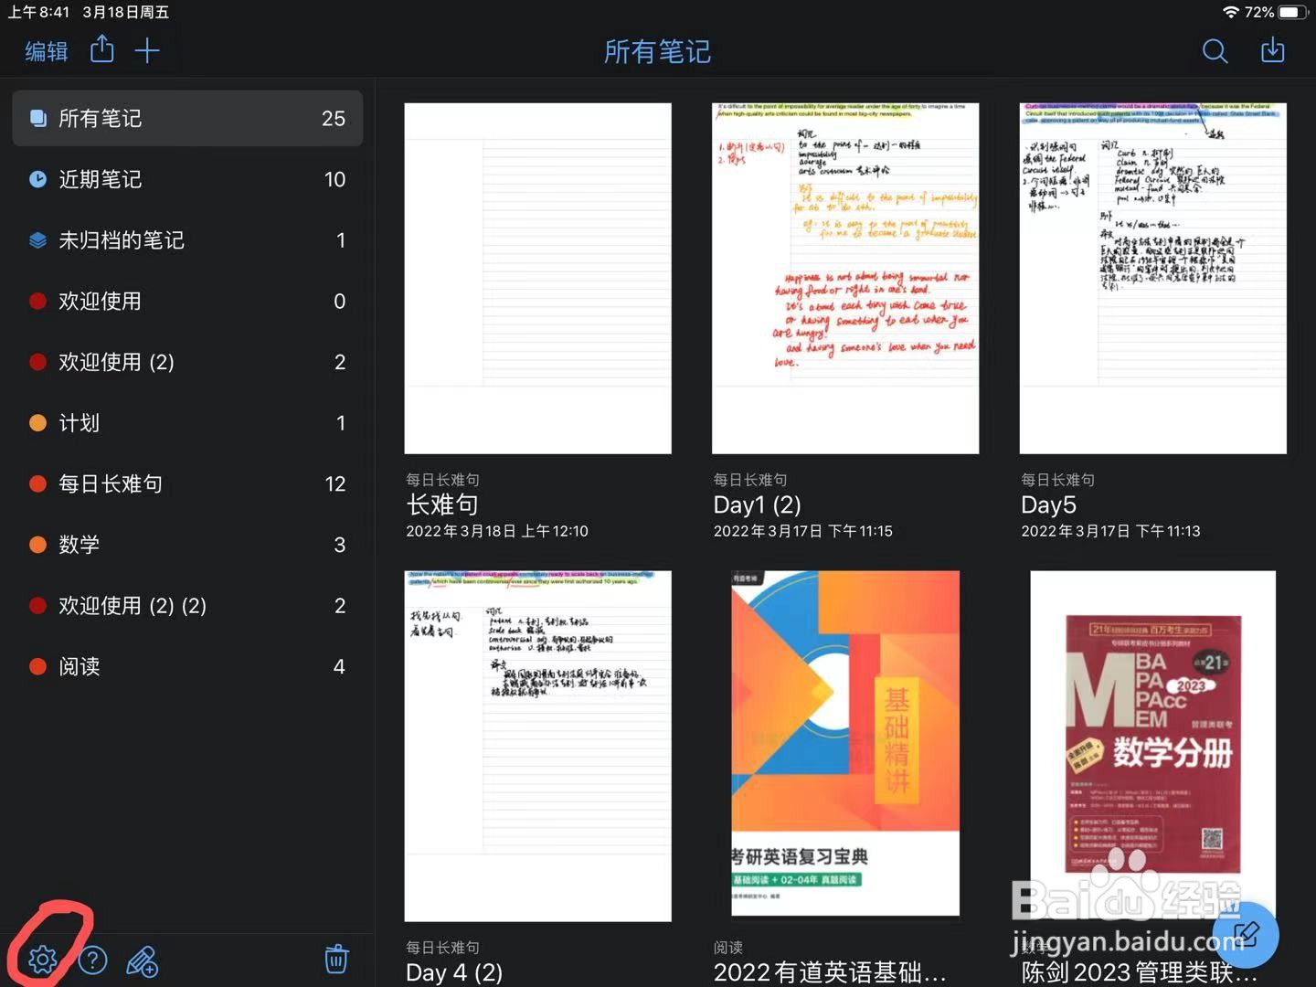Tap the 长难句 note title
Viewport: 1316px width, 987px height.
click(x=442, y=504)
